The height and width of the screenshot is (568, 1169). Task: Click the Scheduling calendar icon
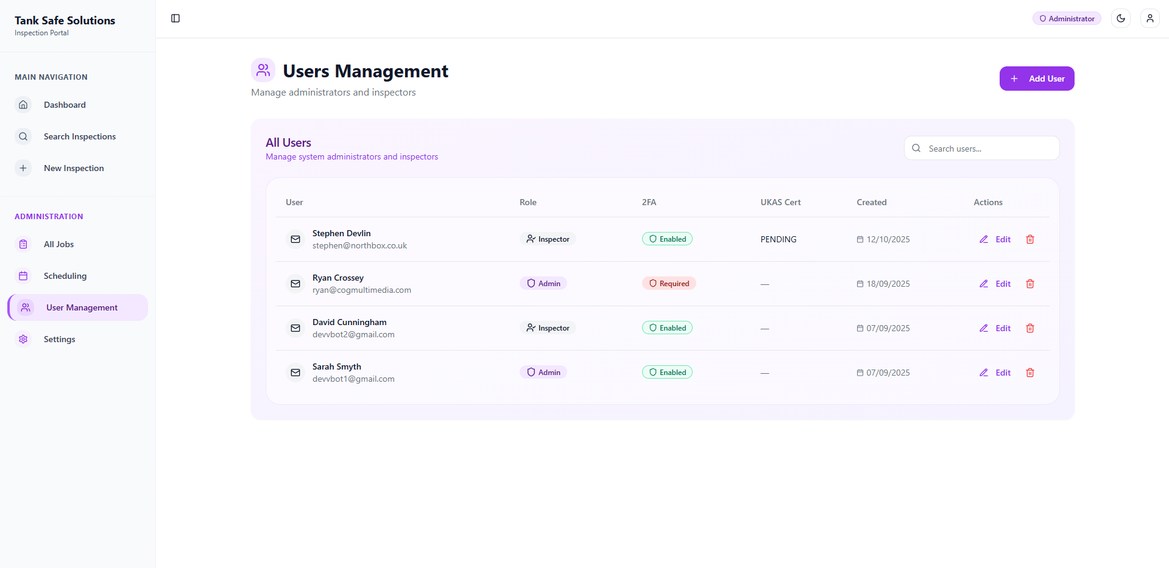[x=23, y=276]
